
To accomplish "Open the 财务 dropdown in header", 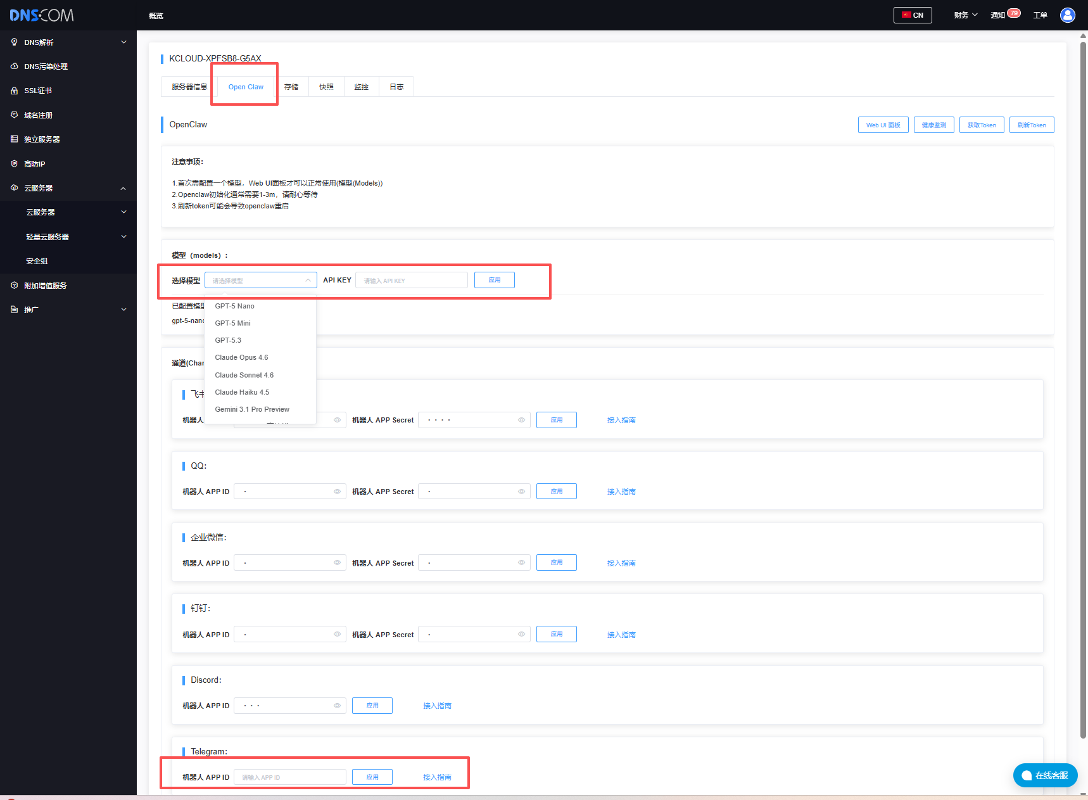I will tap(965, 15).
